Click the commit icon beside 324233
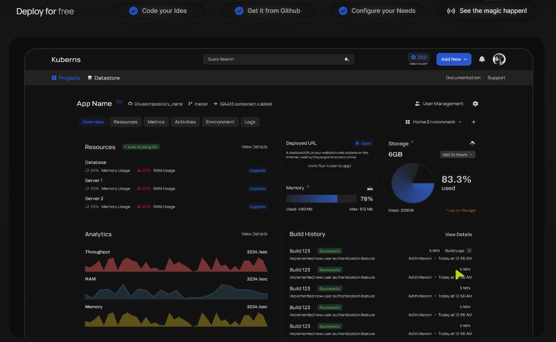The width and height of the screenshot is (556, 342). (216, 104)
